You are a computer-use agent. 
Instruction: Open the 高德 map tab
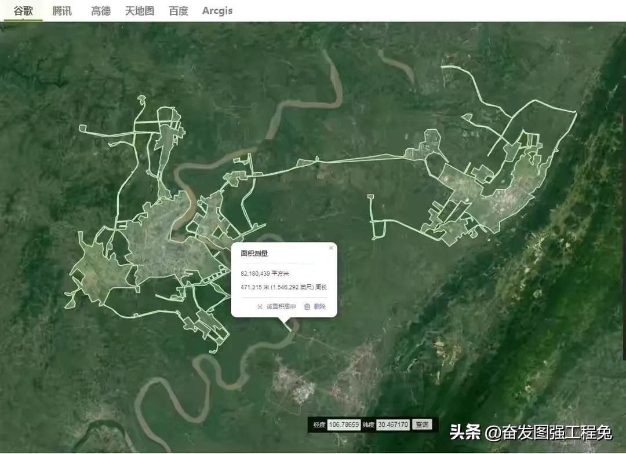point(101,11)
